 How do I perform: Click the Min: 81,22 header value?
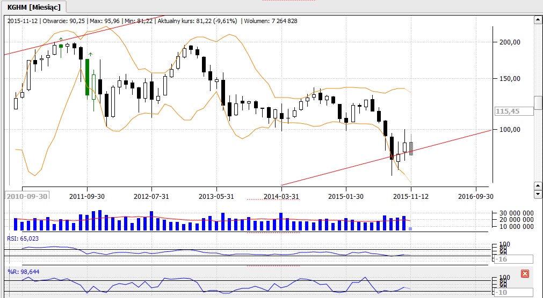click(x=139, y=21)
